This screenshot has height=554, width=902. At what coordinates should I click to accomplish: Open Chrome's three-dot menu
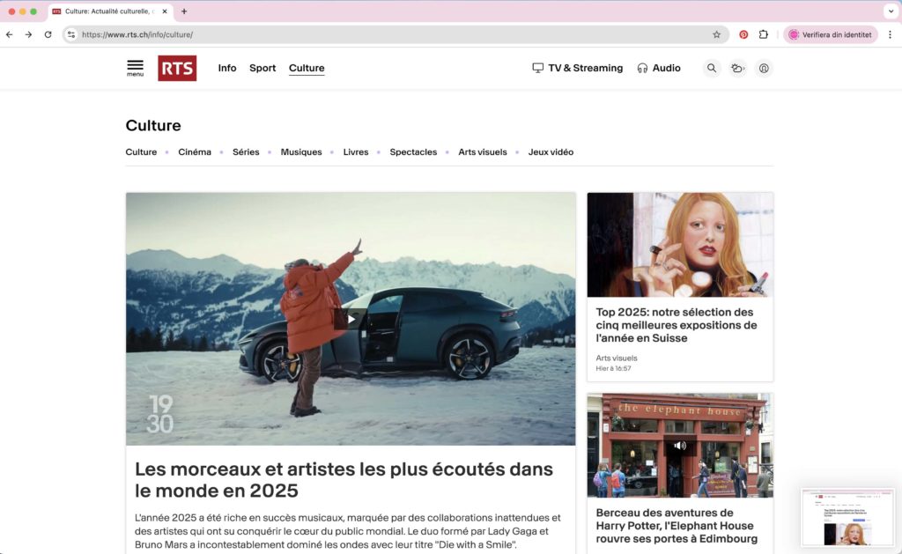pyautogui.click(x=890, y=34)
